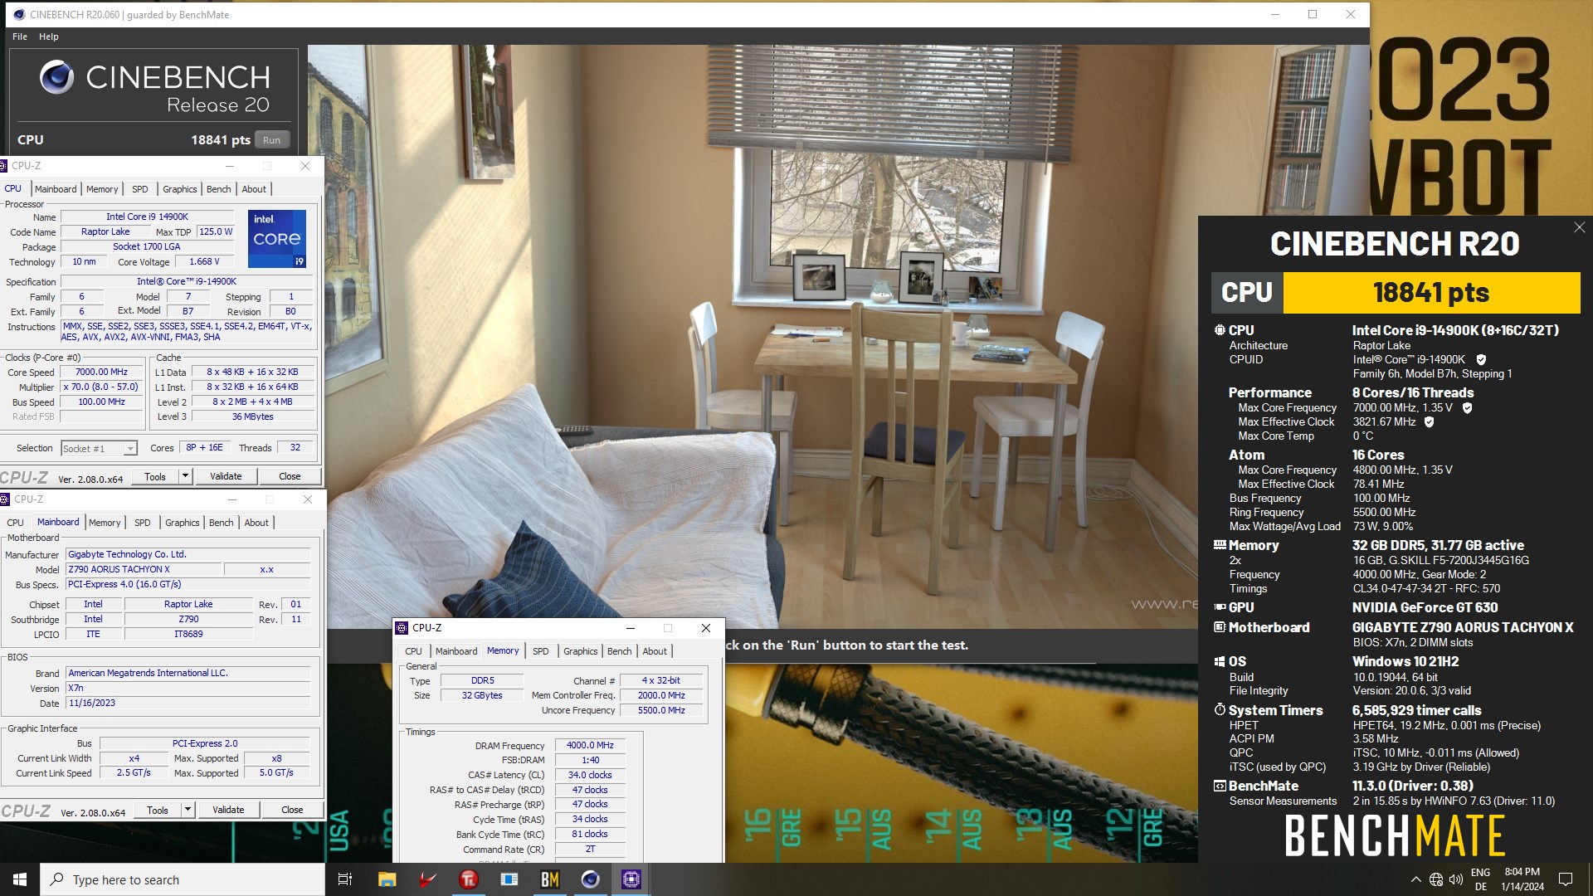Open Mainboard tab in the memory CPU-Z window
The image size is (1593, 896).
pyautogui.click(x=456, y=651)
